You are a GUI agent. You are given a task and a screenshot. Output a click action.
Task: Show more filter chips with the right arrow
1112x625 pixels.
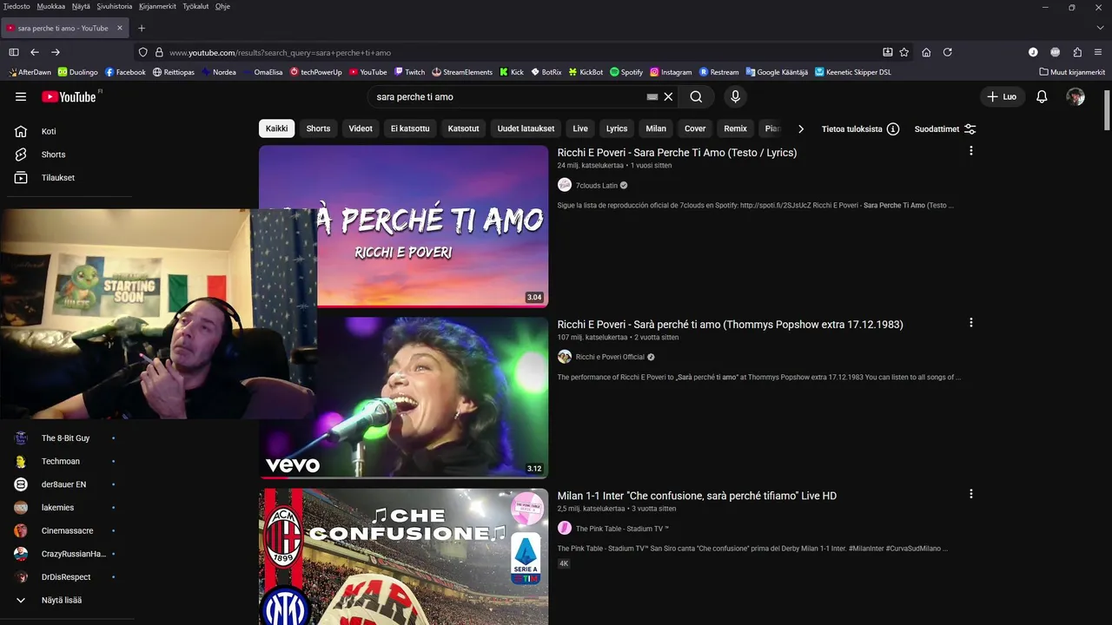(x=801, y=128)
